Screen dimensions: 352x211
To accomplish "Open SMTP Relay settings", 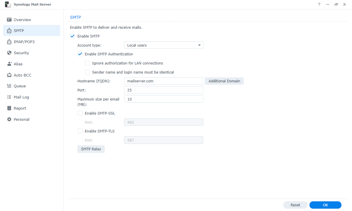I will point(91,149).
